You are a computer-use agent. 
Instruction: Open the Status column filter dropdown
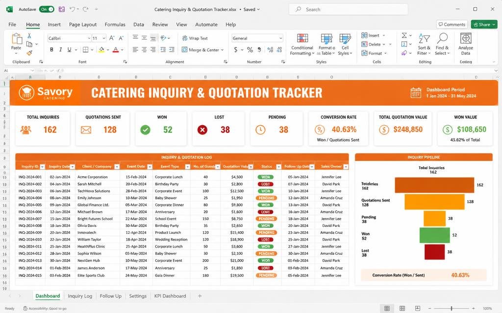pos(278,167)
